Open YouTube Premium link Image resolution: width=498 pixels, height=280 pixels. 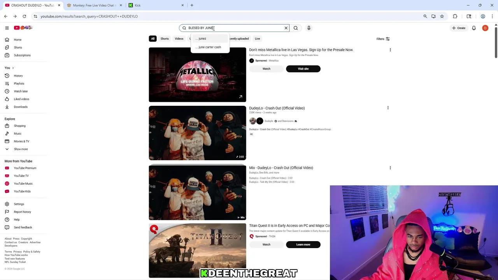25,168
